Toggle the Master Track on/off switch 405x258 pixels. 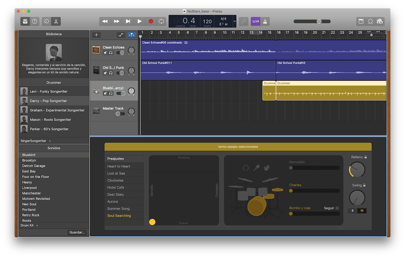(120, 114)
